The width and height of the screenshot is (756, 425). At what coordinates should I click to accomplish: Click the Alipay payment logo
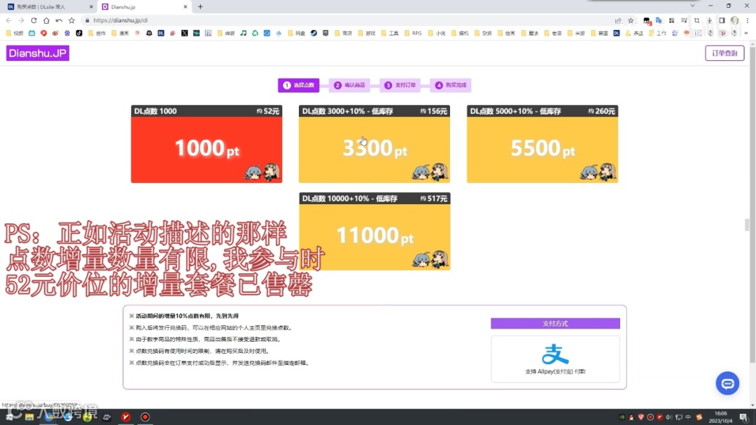coord(555,354)
